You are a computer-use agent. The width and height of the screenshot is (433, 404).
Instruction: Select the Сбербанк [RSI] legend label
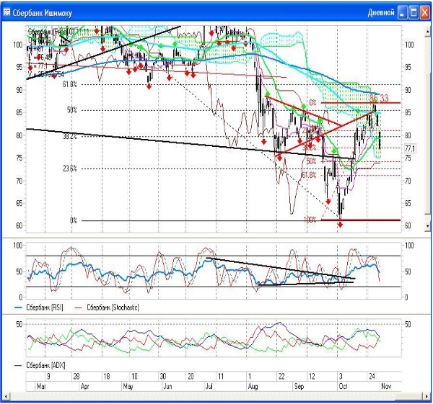point(45,308)
